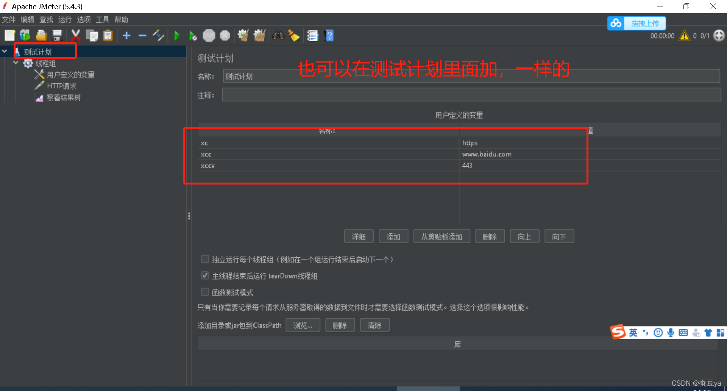Click the Baidu cloud upload icon
This screenshot has width=727, height=391.
pyautogui.click(x=616, y=23)
